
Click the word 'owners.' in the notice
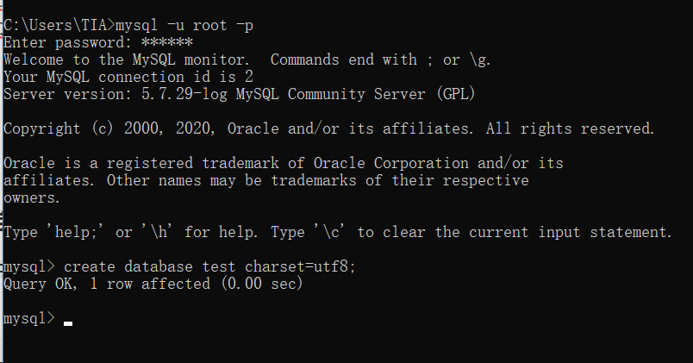click(31, 198)
